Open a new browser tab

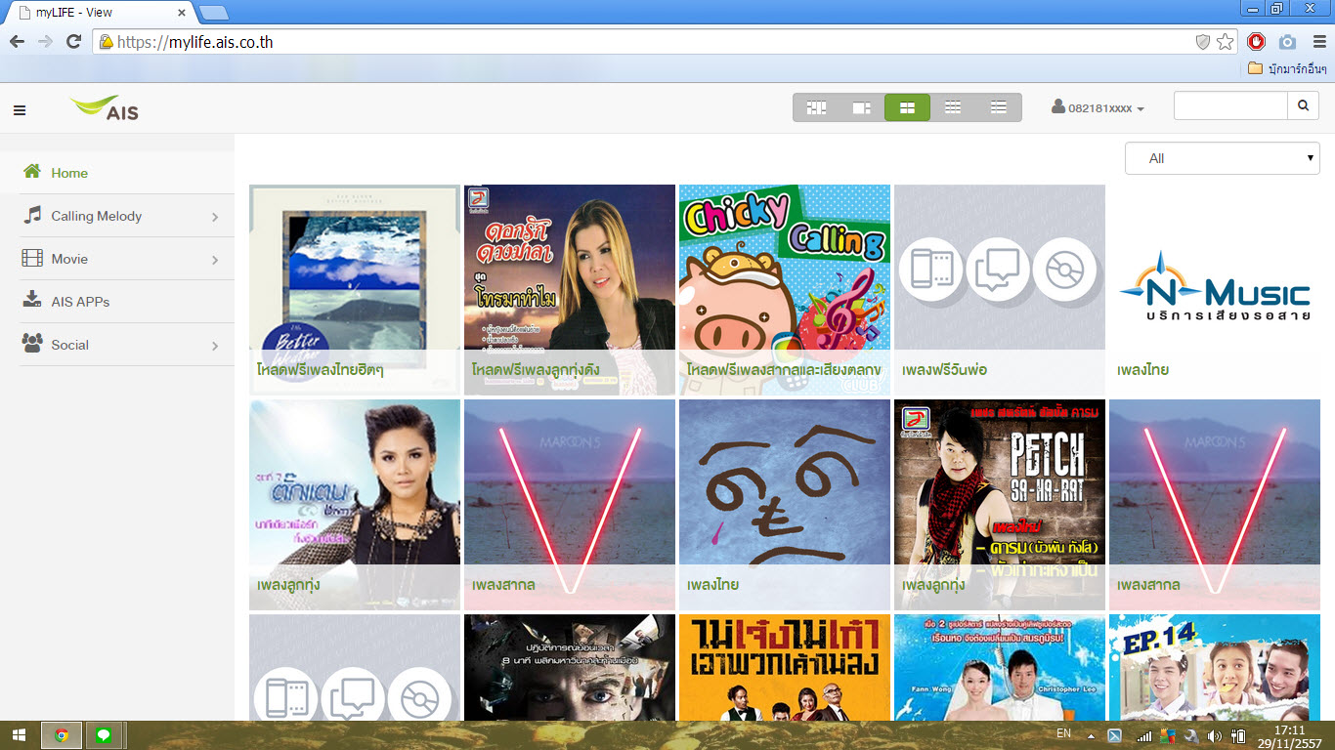click(x=214, y=13)
